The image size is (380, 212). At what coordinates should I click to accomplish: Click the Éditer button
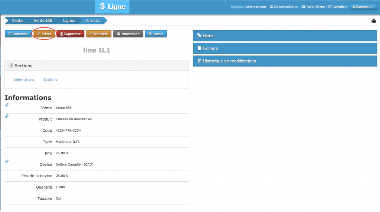point(44,34)
